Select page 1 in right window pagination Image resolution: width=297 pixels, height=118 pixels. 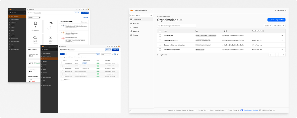point(277,55)
